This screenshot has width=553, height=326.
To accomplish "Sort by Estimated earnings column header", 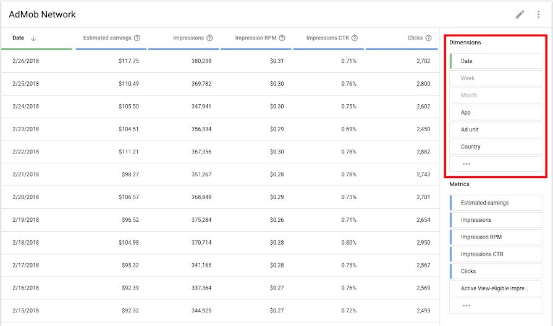I will click(x=108, y=38).
